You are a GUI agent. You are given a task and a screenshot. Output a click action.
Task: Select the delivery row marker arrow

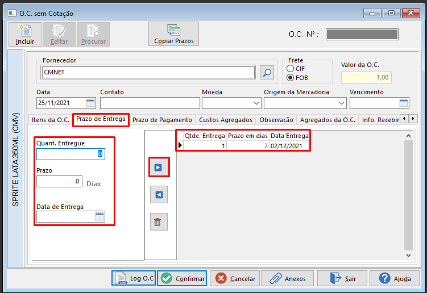coord(180,145)
